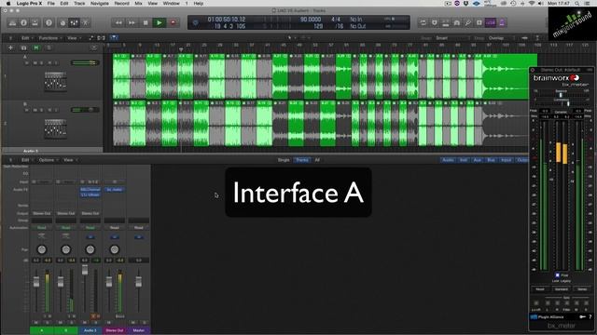Open mixer Options dropdown

coord(48,160)
